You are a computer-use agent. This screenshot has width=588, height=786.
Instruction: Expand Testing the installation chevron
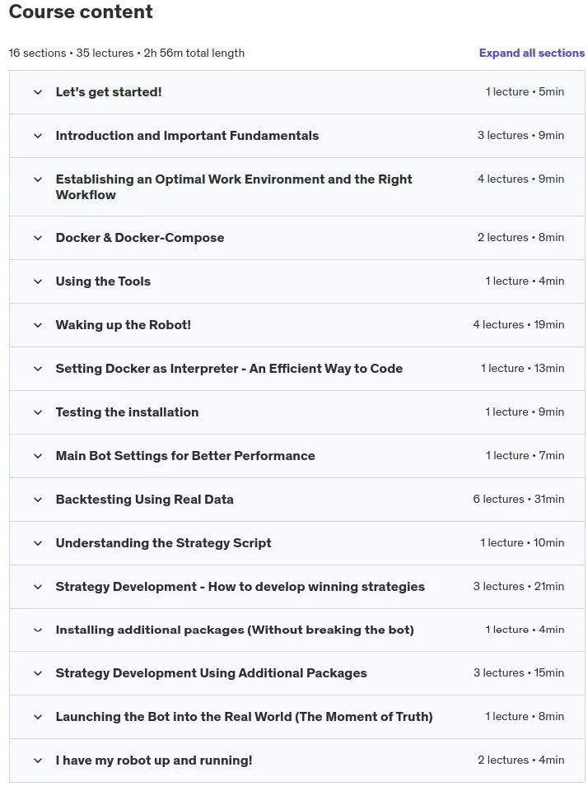click(38, 412)
